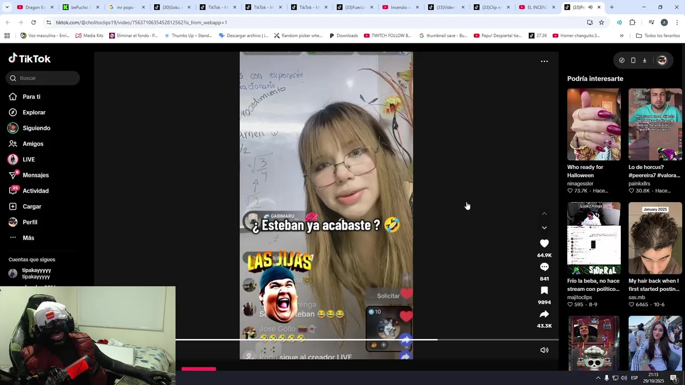Expand hidden bookmarks chevron
This screenshot has width=685, height=385.
pos(621,36)
